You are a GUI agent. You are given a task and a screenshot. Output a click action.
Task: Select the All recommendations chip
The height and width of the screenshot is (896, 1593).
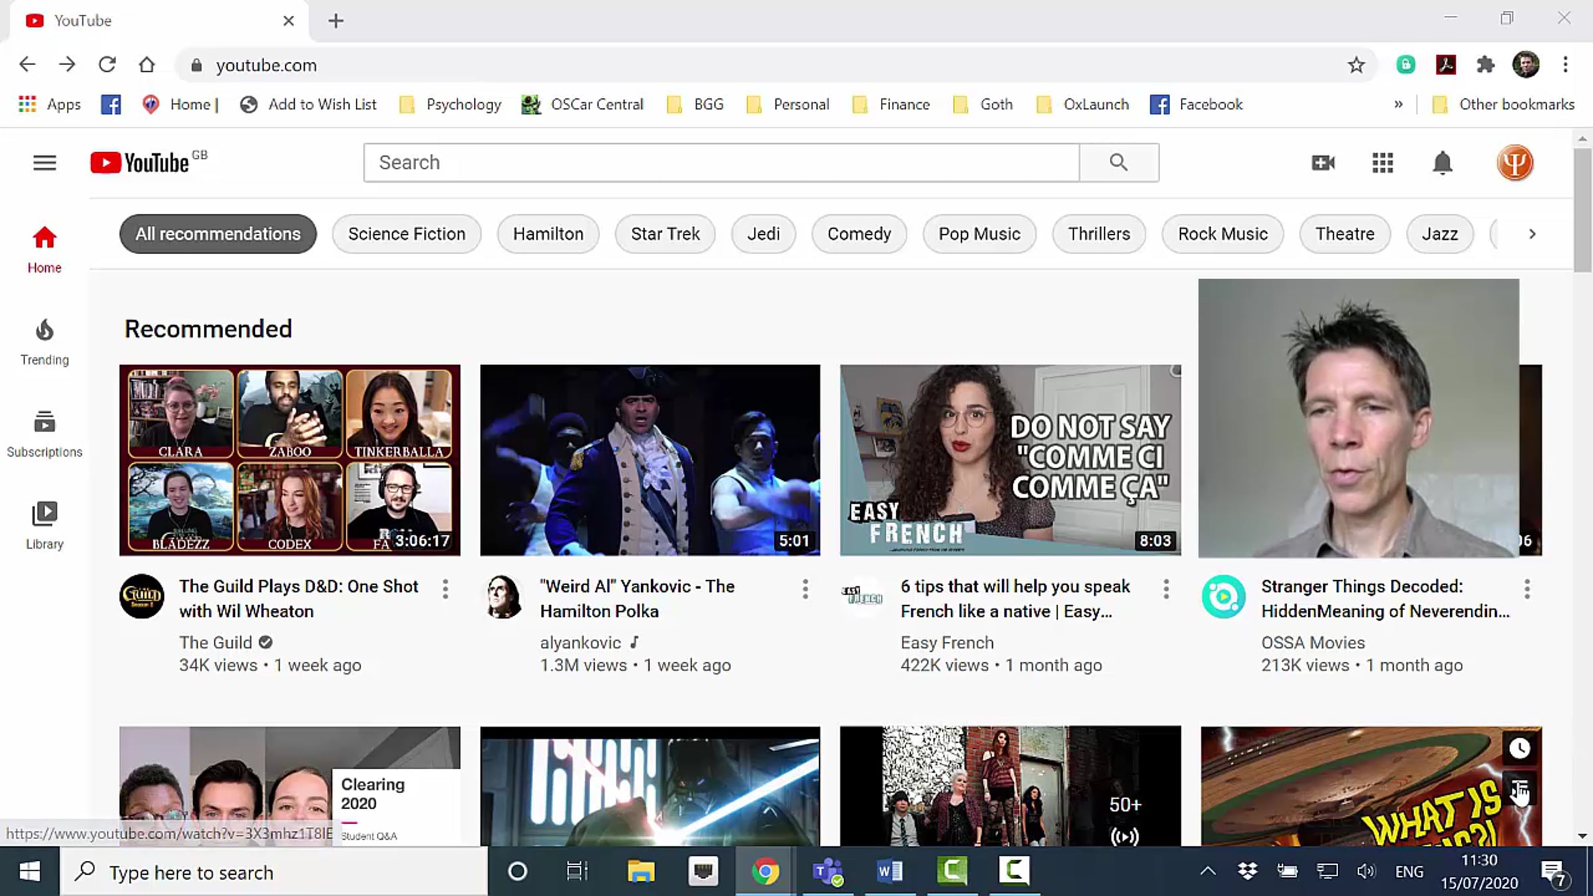click(218, 234)
